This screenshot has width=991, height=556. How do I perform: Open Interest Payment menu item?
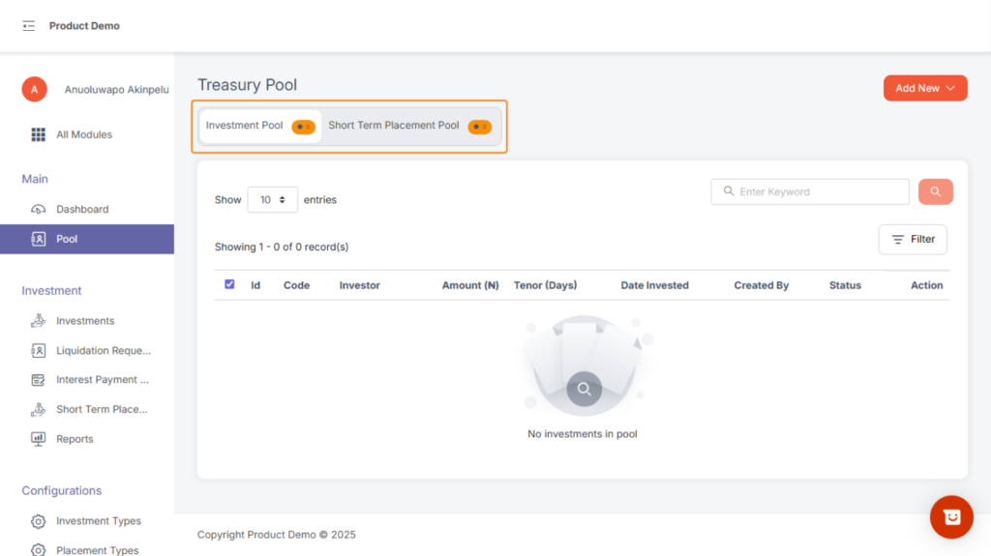click(103, 380)
